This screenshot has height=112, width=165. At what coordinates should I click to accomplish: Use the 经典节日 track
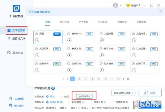click(154, 64)
